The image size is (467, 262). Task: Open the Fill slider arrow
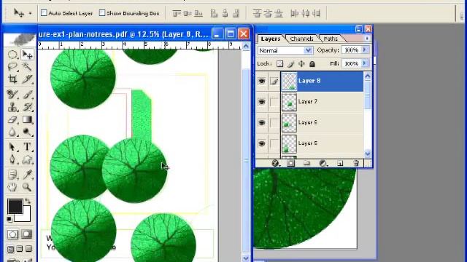pyautogui.click(x=365, y=63)
